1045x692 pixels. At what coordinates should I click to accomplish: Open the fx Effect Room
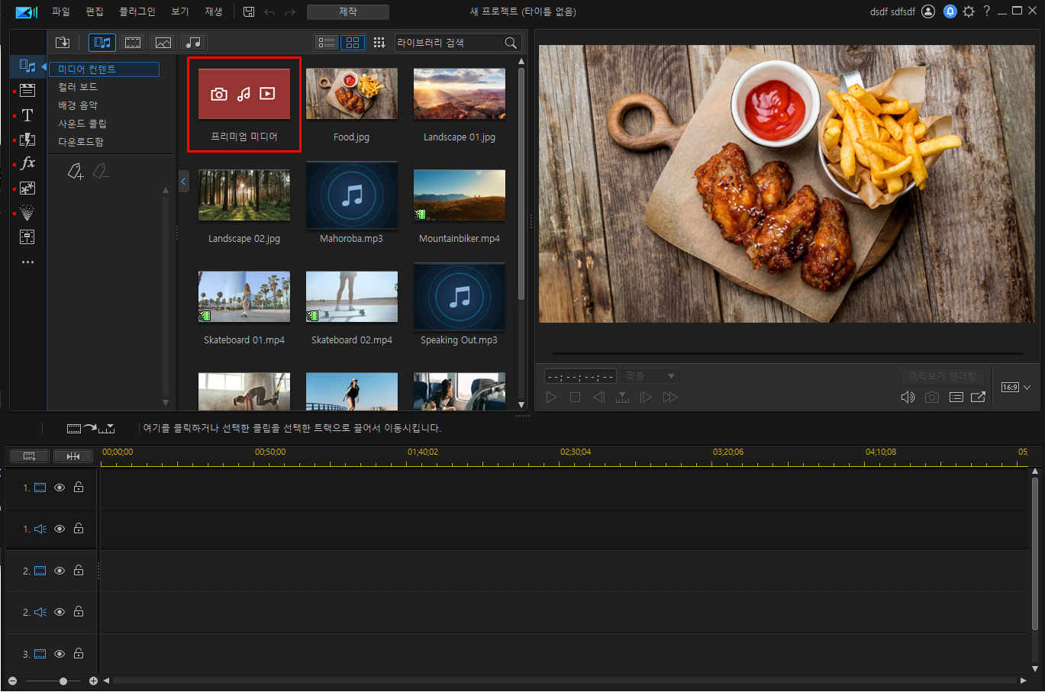pyautogui.click(x=27, y=163)
